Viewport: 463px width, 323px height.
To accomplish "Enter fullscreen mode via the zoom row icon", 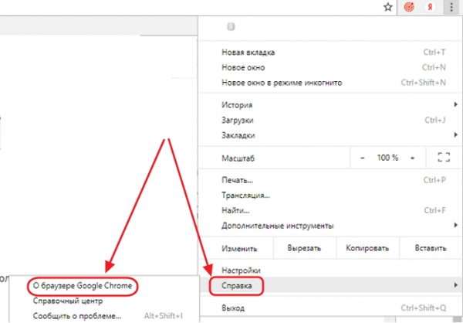I will (x=443, y=158).
